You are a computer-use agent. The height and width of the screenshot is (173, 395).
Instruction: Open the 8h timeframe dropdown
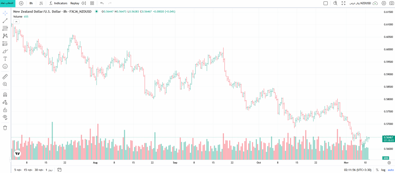click(x=31, y=3)
